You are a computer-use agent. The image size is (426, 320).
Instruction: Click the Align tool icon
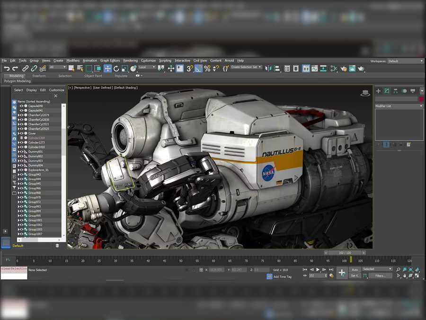(x=277, y=69)
